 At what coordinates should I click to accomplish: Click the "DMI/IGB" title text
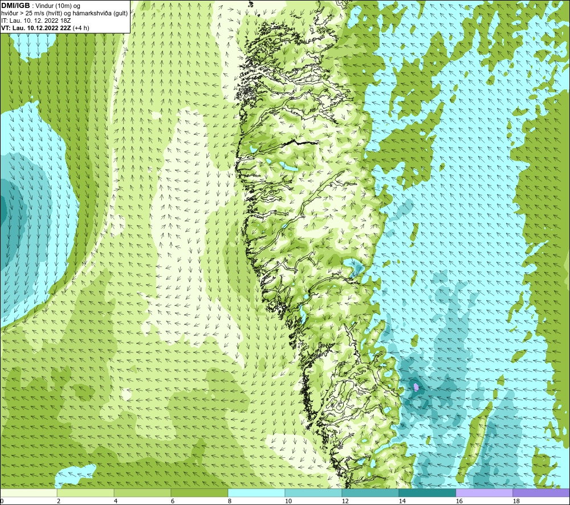point(15,6)
